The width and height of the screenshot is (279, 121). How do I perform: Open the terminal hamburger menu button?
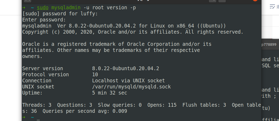click(222, 1)
